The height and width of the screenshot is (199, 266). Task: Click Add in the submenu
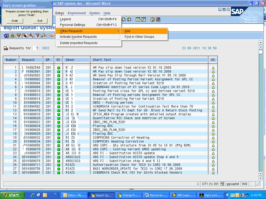click(144, 31)
